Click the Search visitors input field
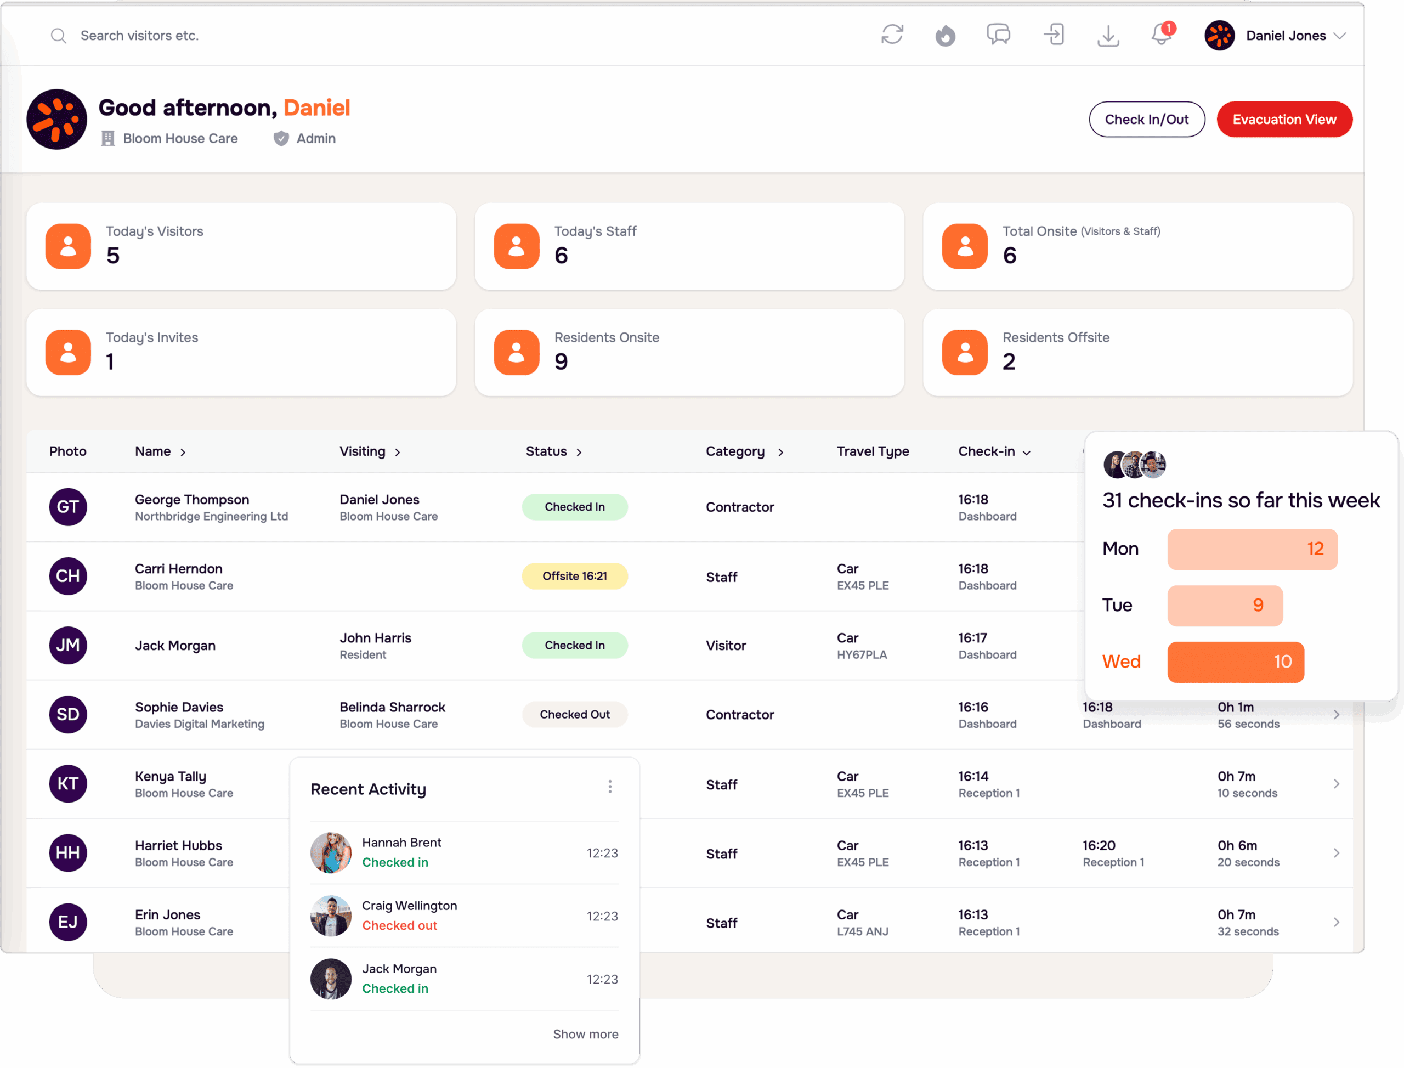 click(159, 36)
